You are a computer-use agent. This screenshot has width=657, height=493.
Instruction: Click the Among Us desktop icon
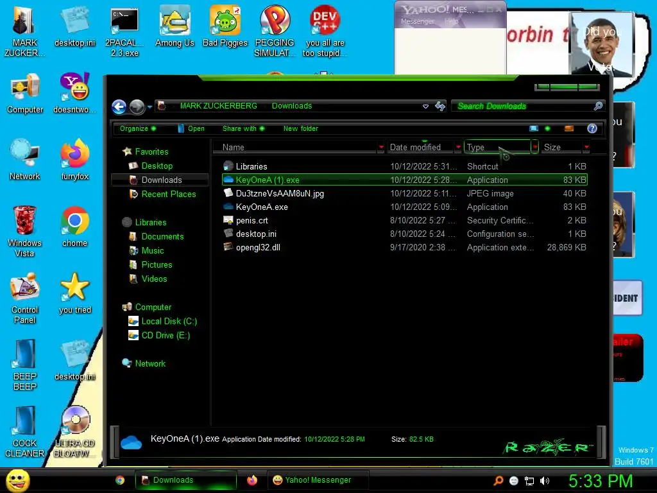(175, 27)
